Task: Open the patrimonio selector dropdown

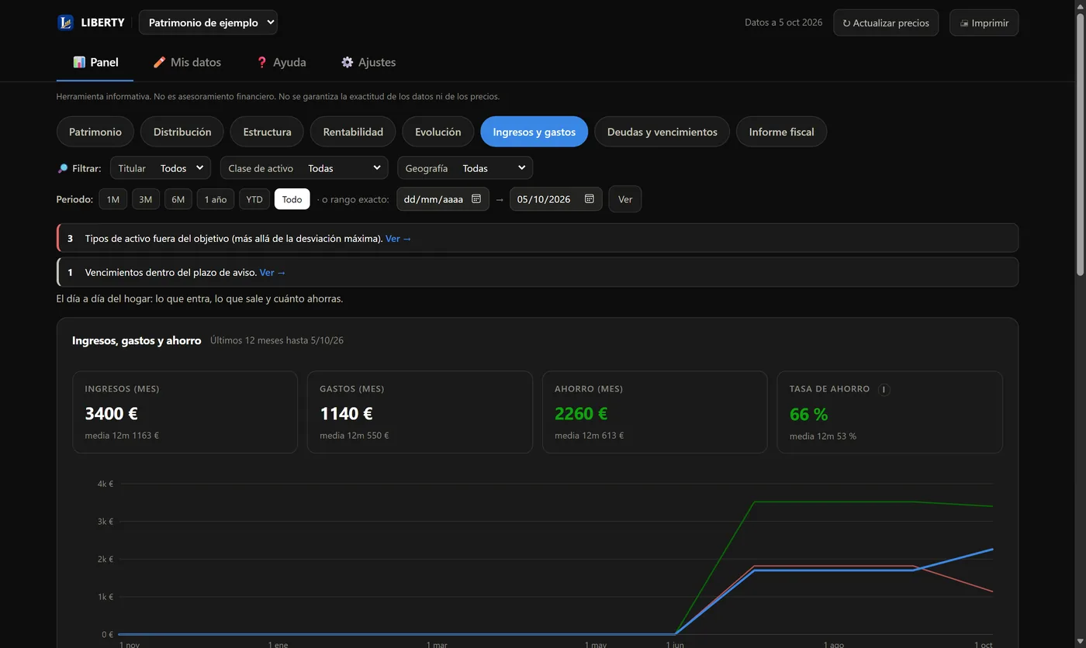Action: click(208, 22)
